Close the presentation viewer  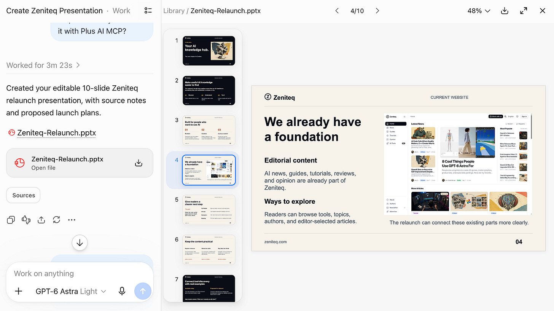[543, 11]
